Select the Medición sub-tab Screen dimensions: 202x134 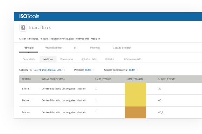click(x=48, y=59)
